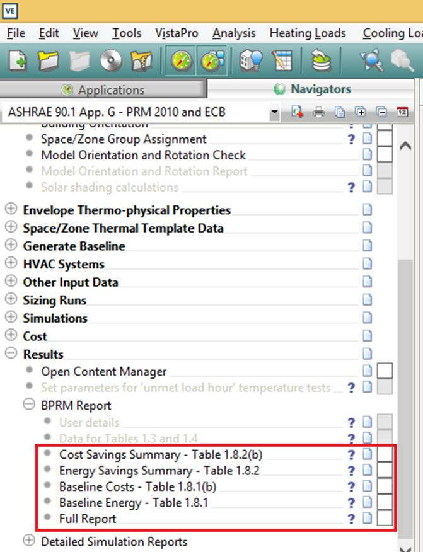Open Baseline Costs - Table 1.8.1(b)
Screen dimensions: 423x552
(x=137, y=487)
